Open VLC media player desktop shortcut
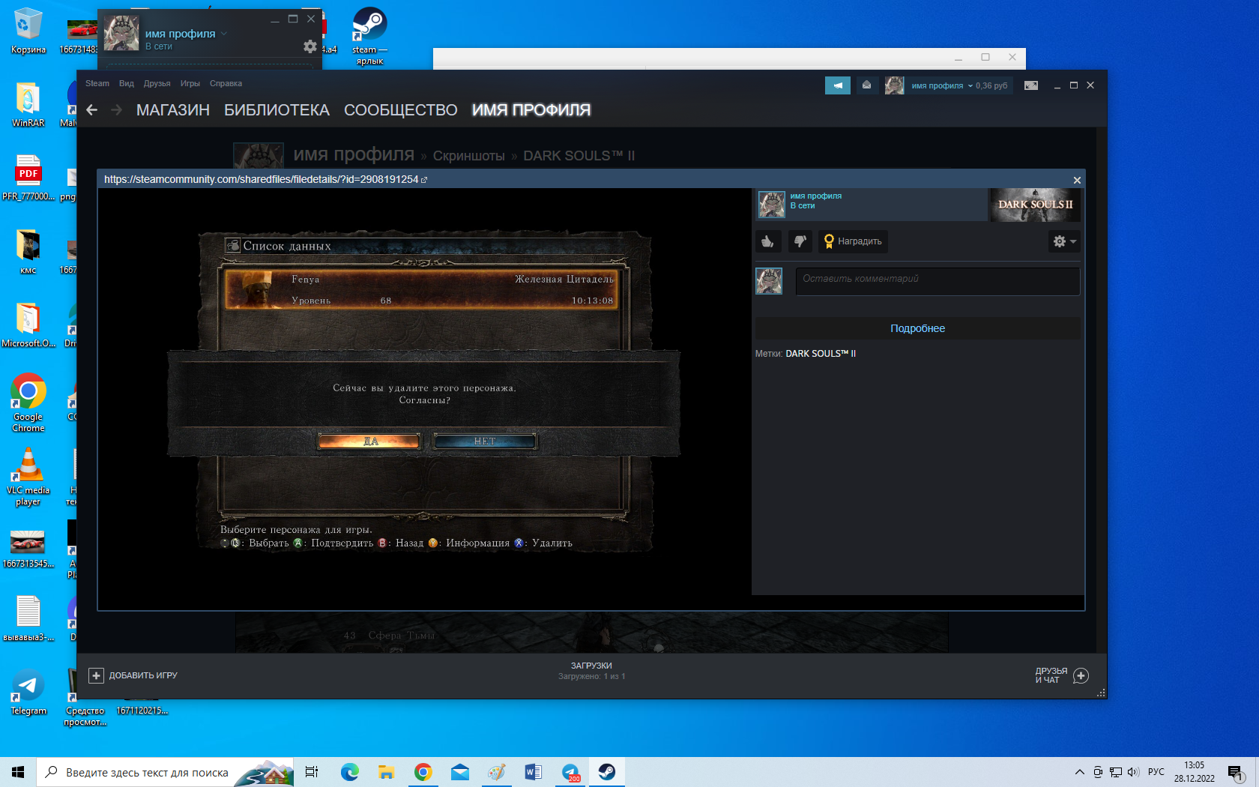 (28, 477)
